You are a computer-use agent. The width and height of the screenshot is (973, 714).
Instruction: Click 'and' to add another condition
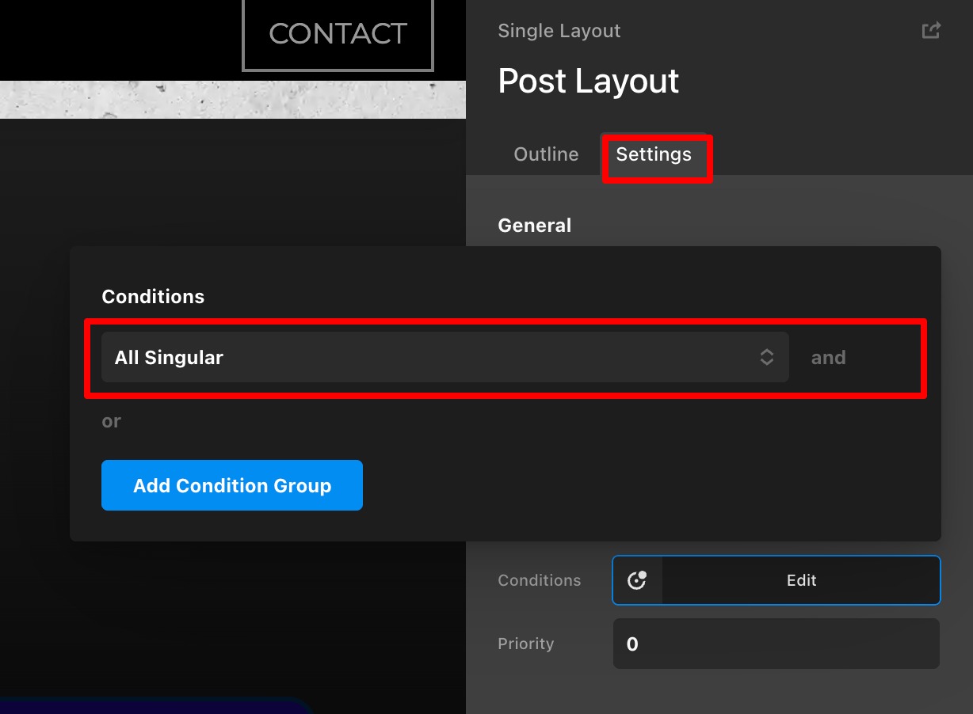pyautogui.click(x=828, y=358)
